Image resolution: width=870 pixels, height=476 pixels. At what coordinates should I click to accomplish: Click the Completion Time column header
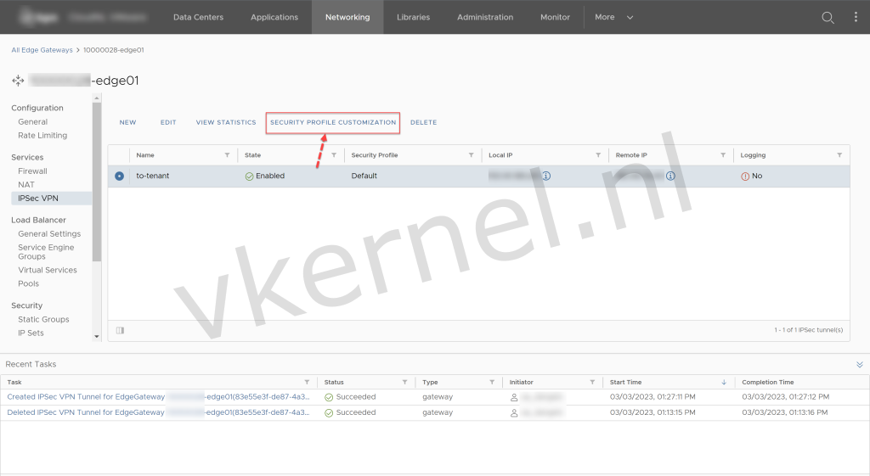pyautogui.click(x=768, y=383)
